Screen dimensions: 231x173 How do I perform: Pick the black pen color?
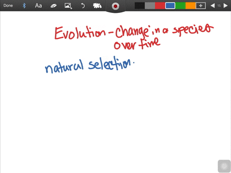(x=140, y=6)
